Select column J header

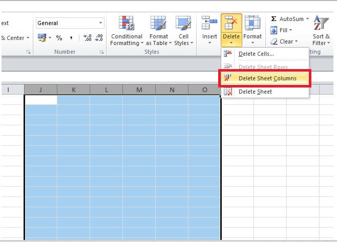[40, 90]
